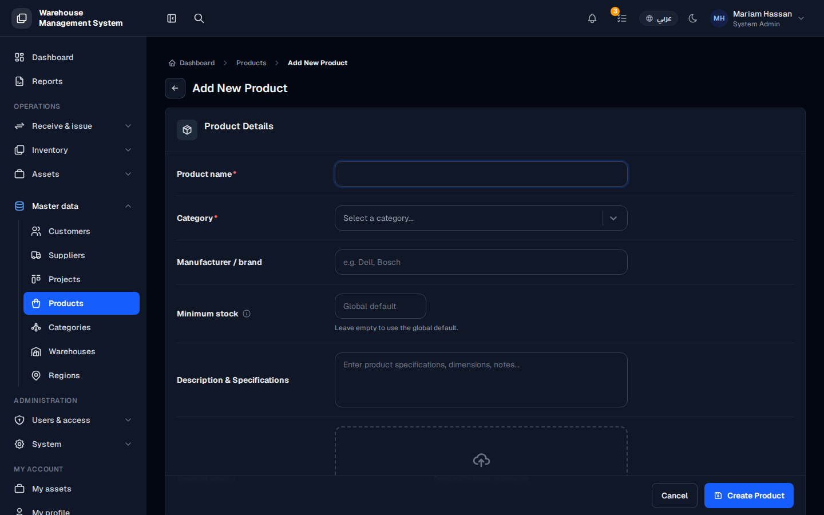This screenshot has height=515, width=824.
Task: Click the Manufacturer / brand field
Action: (481, 262)
